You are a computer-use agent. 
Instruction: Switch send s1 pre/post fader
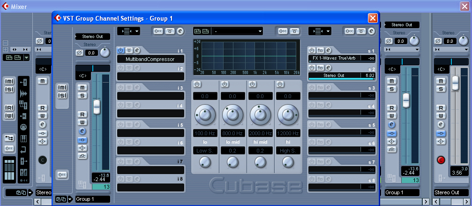[x=320, y=50]
